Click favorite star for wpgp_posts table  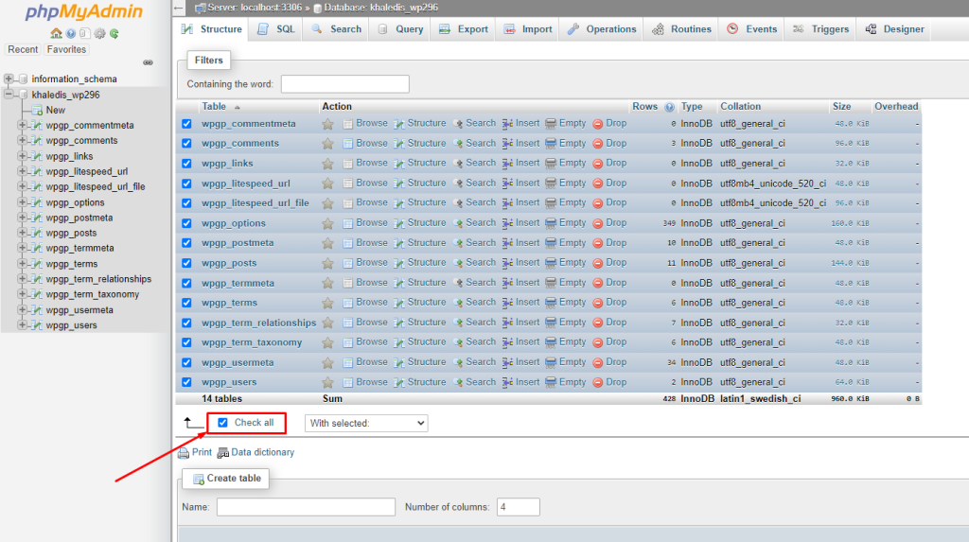coord(327,263)
